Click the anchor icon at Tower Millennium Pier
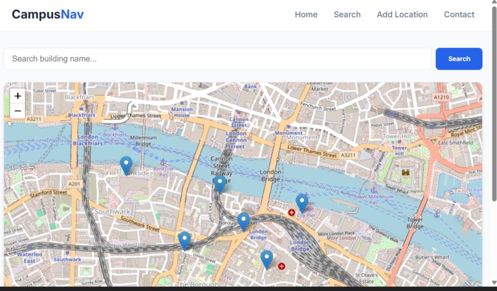 point(374,189)
